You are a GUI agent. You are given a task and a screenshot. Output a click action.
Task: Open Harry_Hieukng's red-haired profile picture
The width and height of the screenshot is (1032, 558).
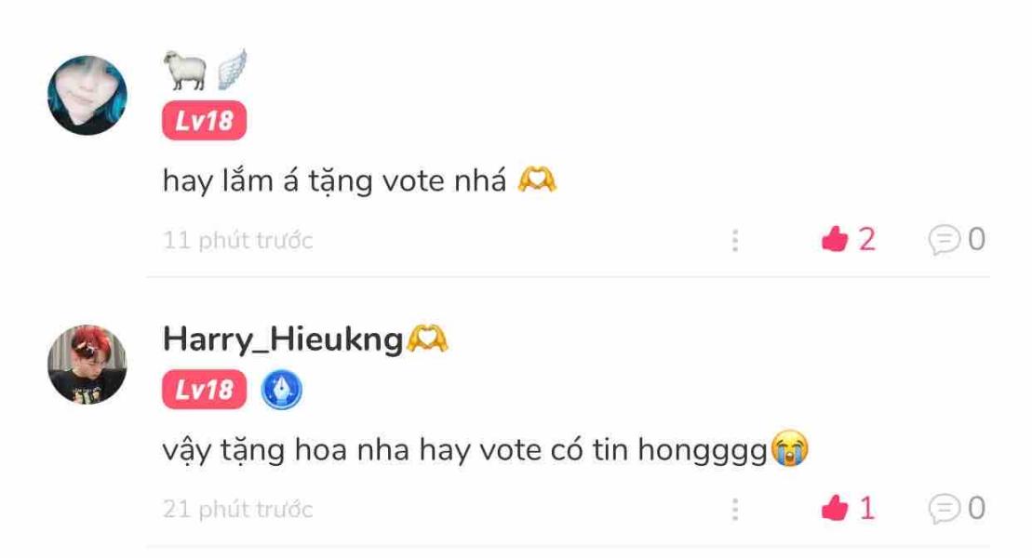click(87, 365)
